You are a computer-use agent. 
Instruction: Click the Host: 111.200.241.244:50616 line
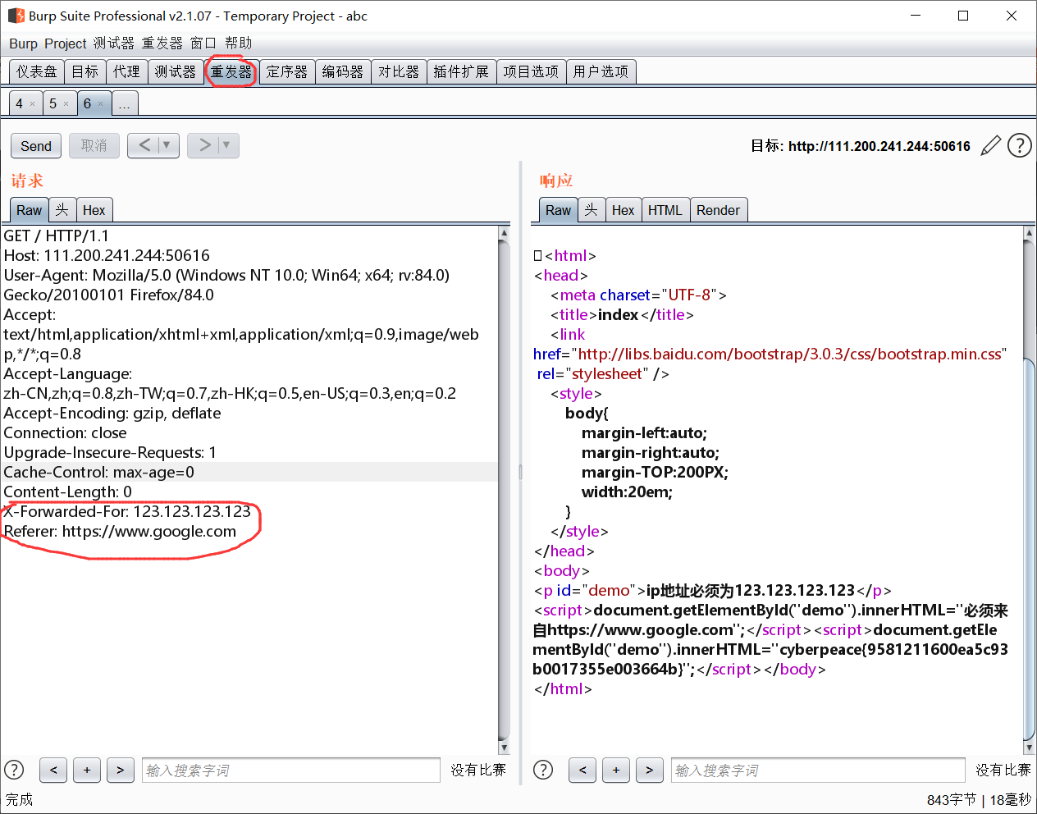[107, 255]
